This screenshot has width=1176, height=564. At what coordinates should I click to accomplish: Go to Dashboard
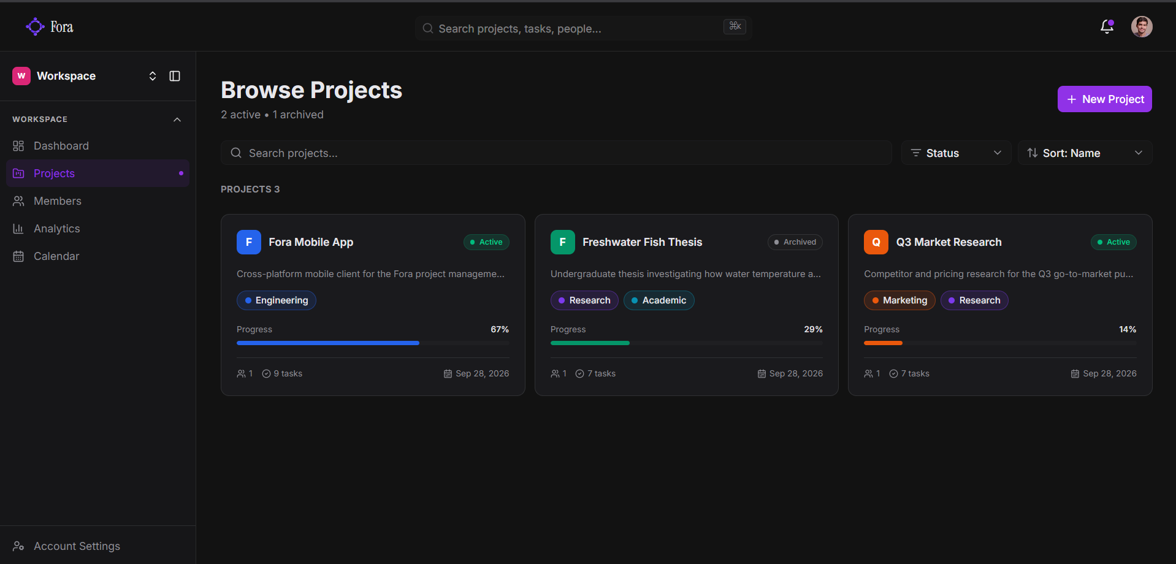98,146
